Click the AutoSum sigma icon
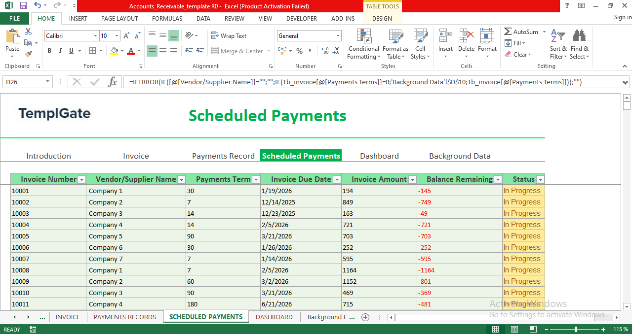 pos(508,32)
